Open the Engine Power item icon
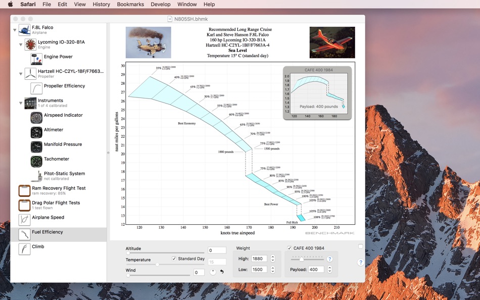The image size is (480, 300). [36, 59]
